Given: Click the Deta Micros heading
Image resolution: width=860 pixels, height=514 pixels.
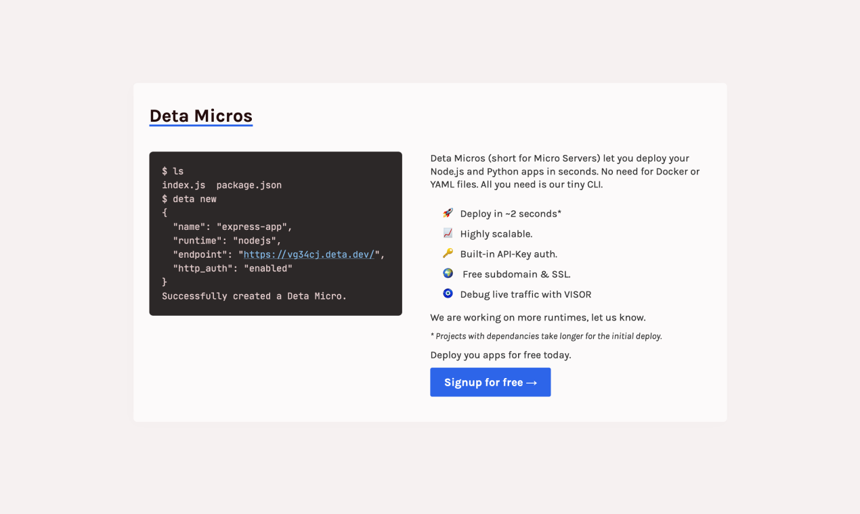Looking at the screenshot, I should tap(200, 116).
